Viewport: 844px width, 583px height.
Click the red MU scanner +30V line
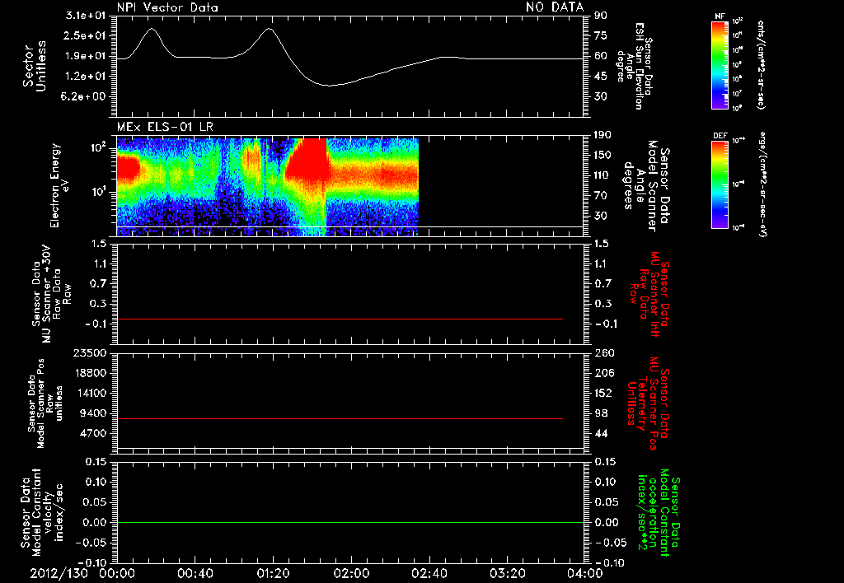[340, 319]
